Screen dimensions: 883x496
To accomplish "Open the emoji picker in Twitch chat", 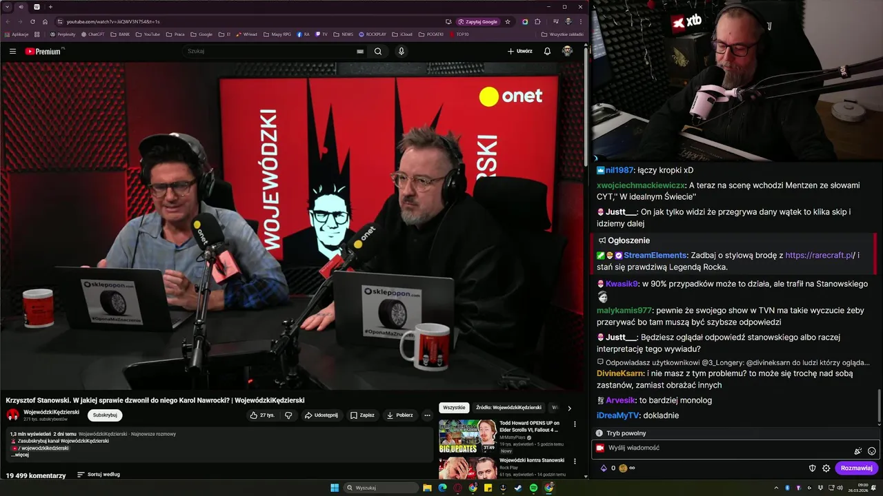I will (872, 451).
